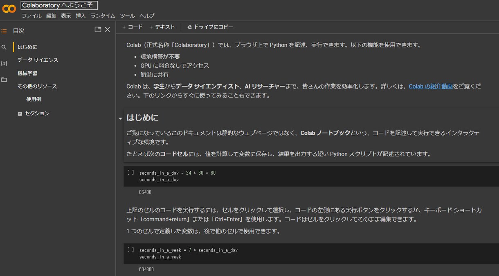499x276 pixels.
Task: Collapse the はじめに section arrow
Action: (x=120, y=118)
